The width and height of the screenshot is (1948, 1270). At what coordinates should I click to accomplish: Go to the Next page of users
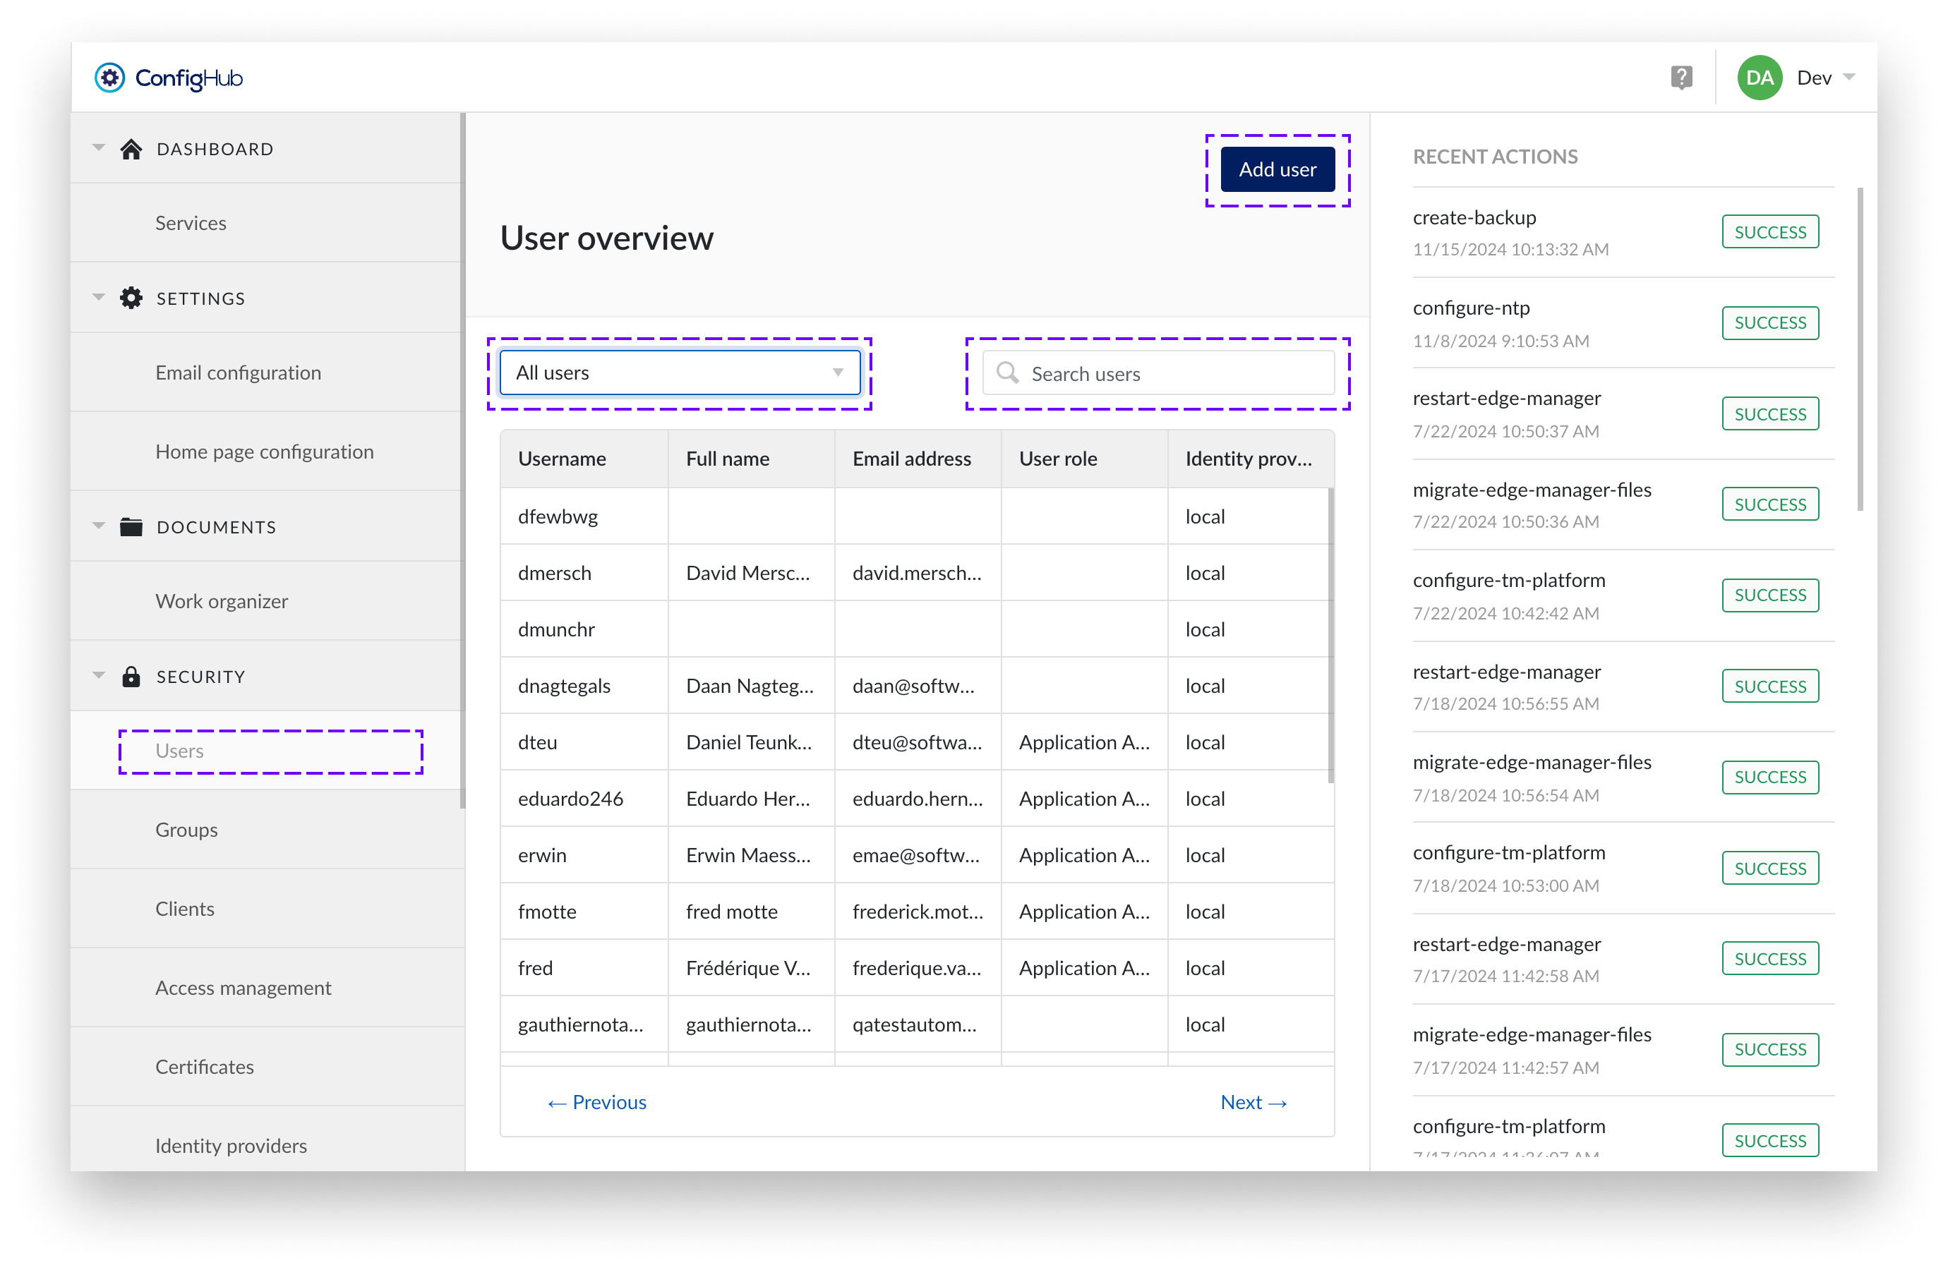click(x=1254, y=1101)
